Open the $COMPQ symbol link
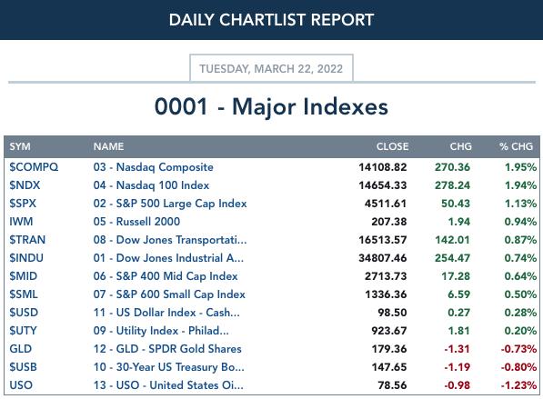The image size is (543, 399). click(34, 167)
